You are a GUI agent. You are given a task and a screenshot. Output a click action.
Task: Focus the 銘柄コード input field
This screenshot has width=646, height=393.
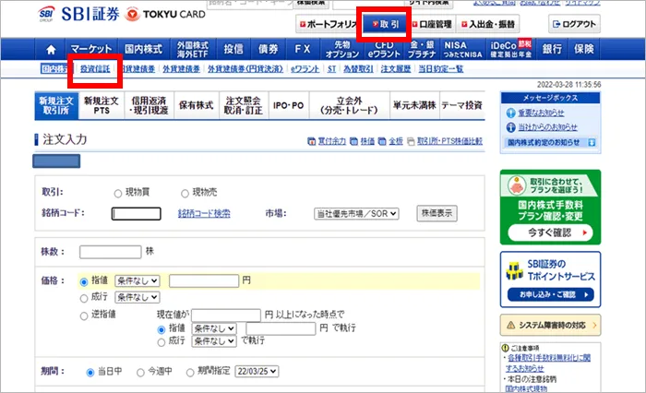click(x=136, y=214)
